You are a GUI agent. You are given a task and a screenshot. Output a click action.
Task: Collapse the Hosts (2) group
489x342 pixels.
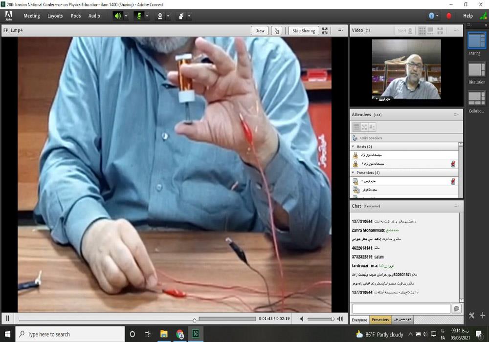pos(353,147)
